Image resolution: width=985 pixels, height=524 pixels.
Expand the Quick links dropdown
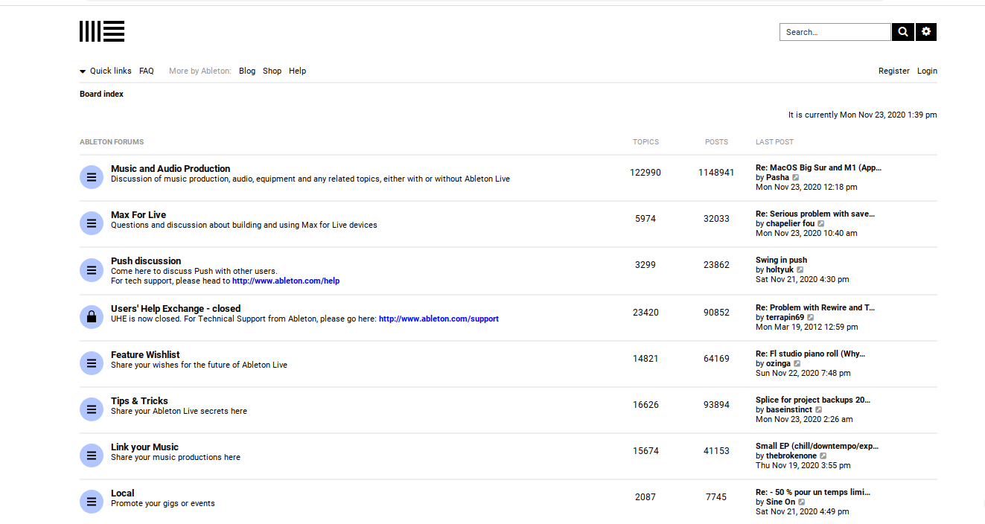(x=106, y=71)
